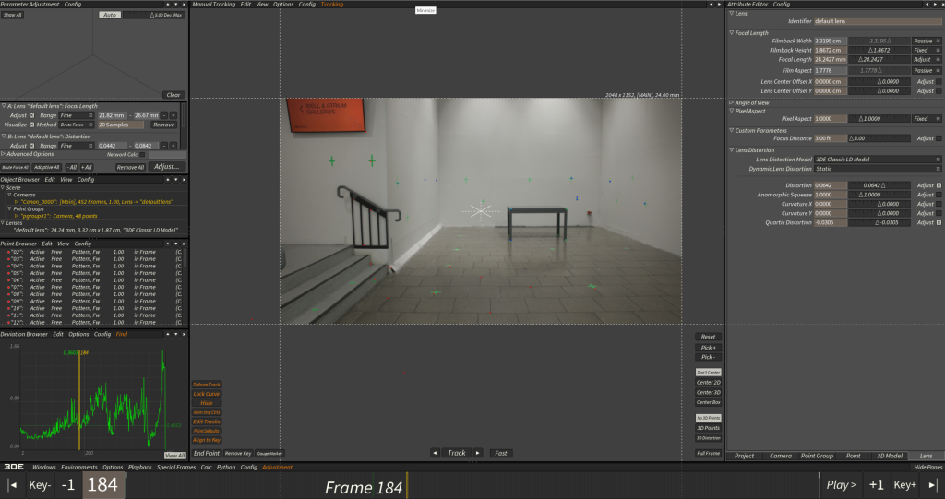This screenshot has height=499, width=945.
Task: Toggle Visualize for parameter A Focal Length
Action: coord(32,125)
